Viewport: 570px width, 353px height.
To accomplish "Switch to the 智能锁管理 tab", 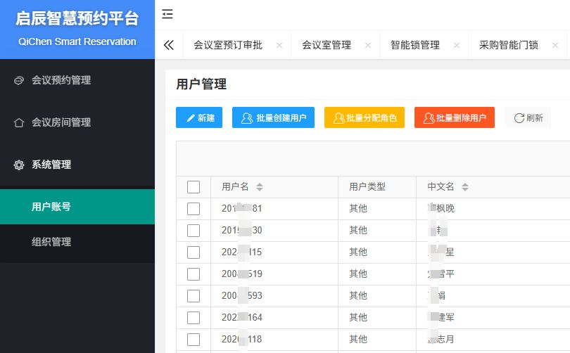I will [x=415, y=45].
